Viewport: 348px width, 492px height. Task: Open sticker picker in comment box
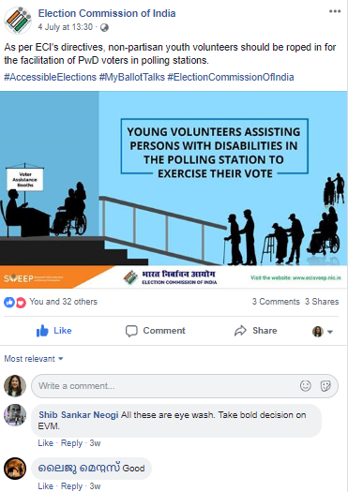tap(325, 385)
